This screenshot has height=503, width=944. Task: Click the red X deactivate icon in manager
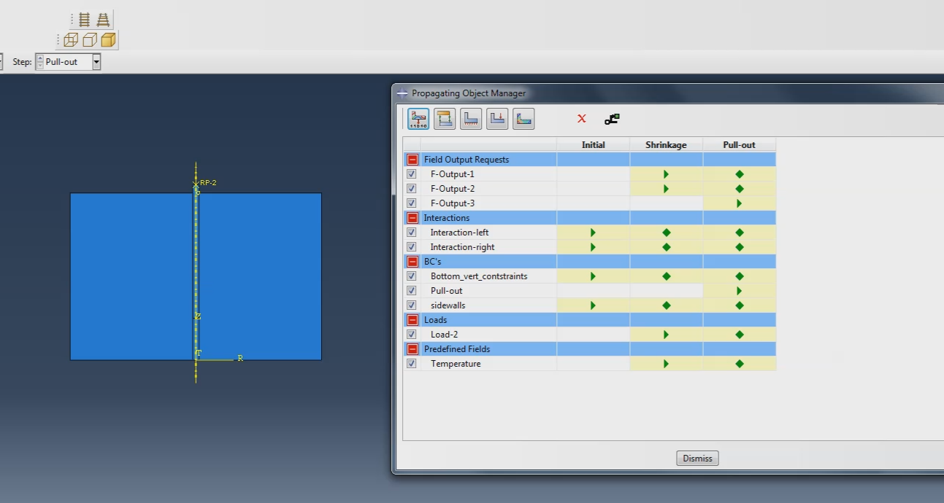click(x=582, y=119)
